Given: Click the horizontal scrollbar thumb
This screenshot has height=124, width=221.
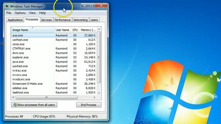Looking at the screenshot, I should click(x=47, y=97).
